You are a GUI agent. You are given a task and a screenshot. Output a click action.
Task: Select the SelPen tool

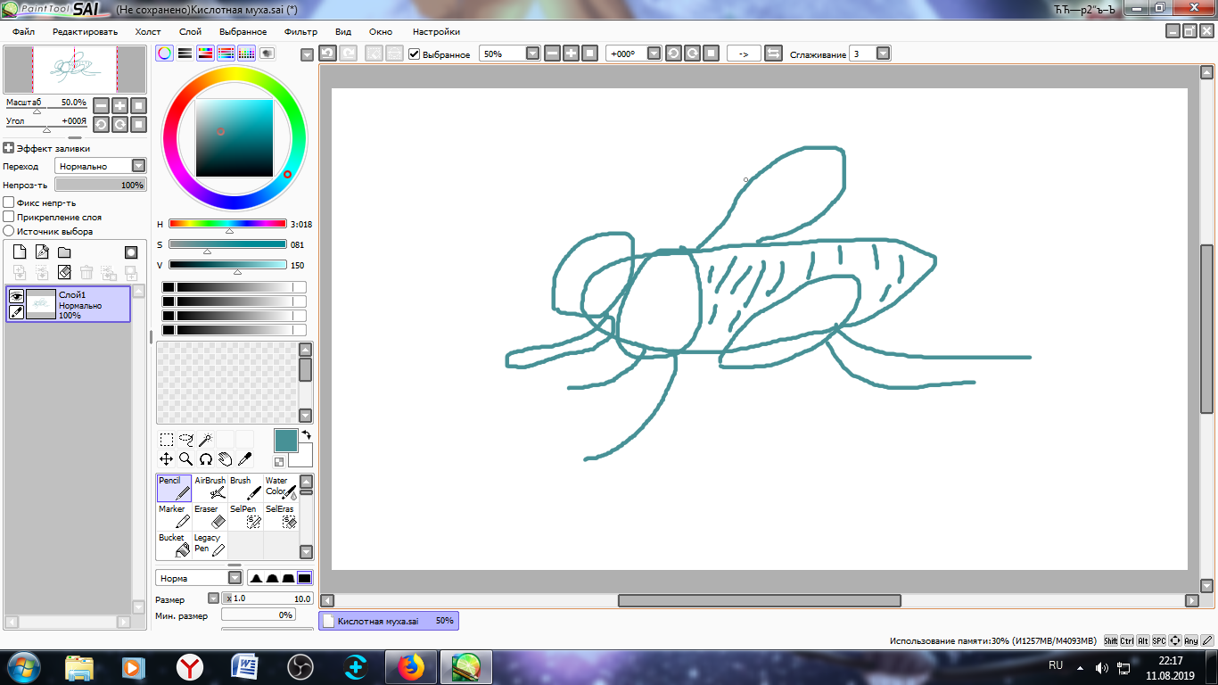(x=245, y=516)
